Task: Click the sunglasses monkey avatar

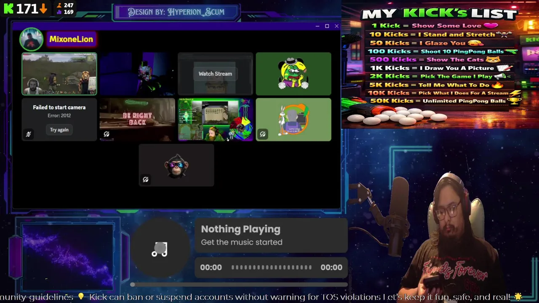Action: (x=176, y=165)
